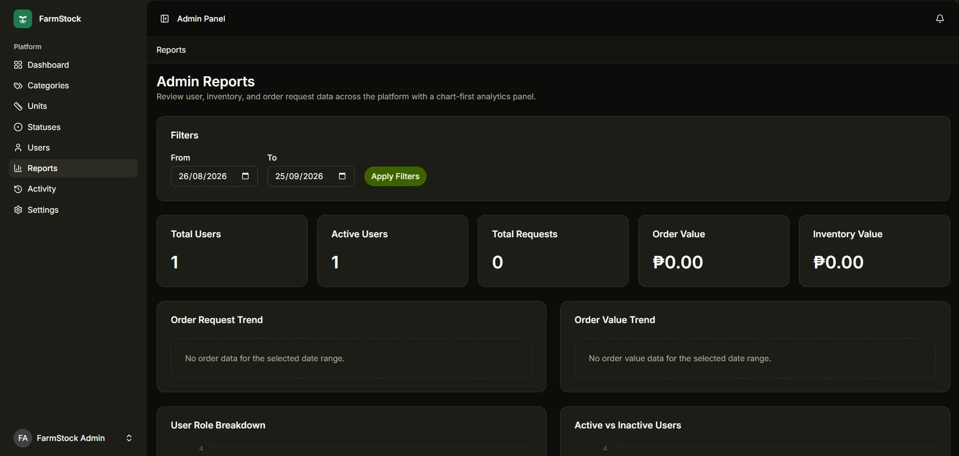Open the Units sidebar label
The height and width of the screenshot is (456, 959).
[x=37, y=106]
